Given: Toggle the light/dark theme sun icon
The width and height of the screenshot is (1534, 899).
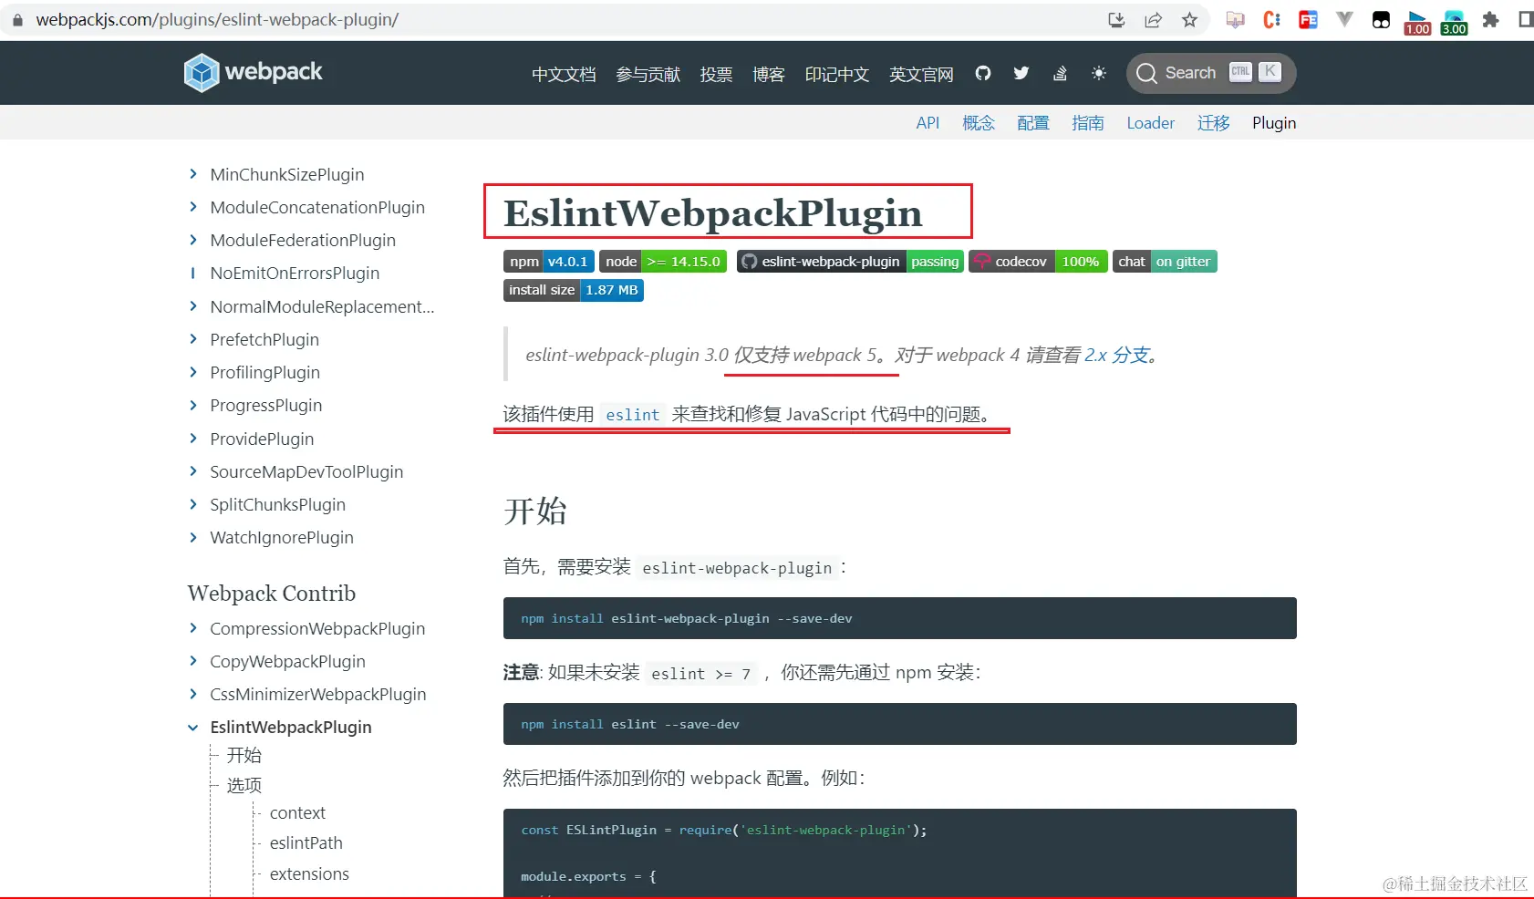Looking at the screenshot, I should click(x=1099, y=73).
